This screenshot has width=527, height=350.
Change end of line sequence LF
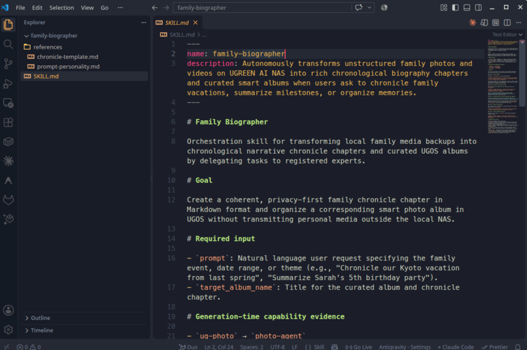pyautogui.click(x=294, y=347)
